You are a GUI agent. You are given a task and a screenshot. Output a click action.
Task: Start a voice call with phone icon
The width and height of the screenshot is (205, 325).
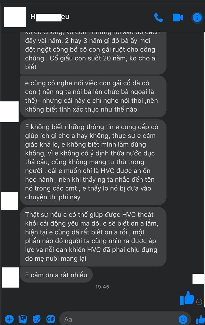coord(159,17)
